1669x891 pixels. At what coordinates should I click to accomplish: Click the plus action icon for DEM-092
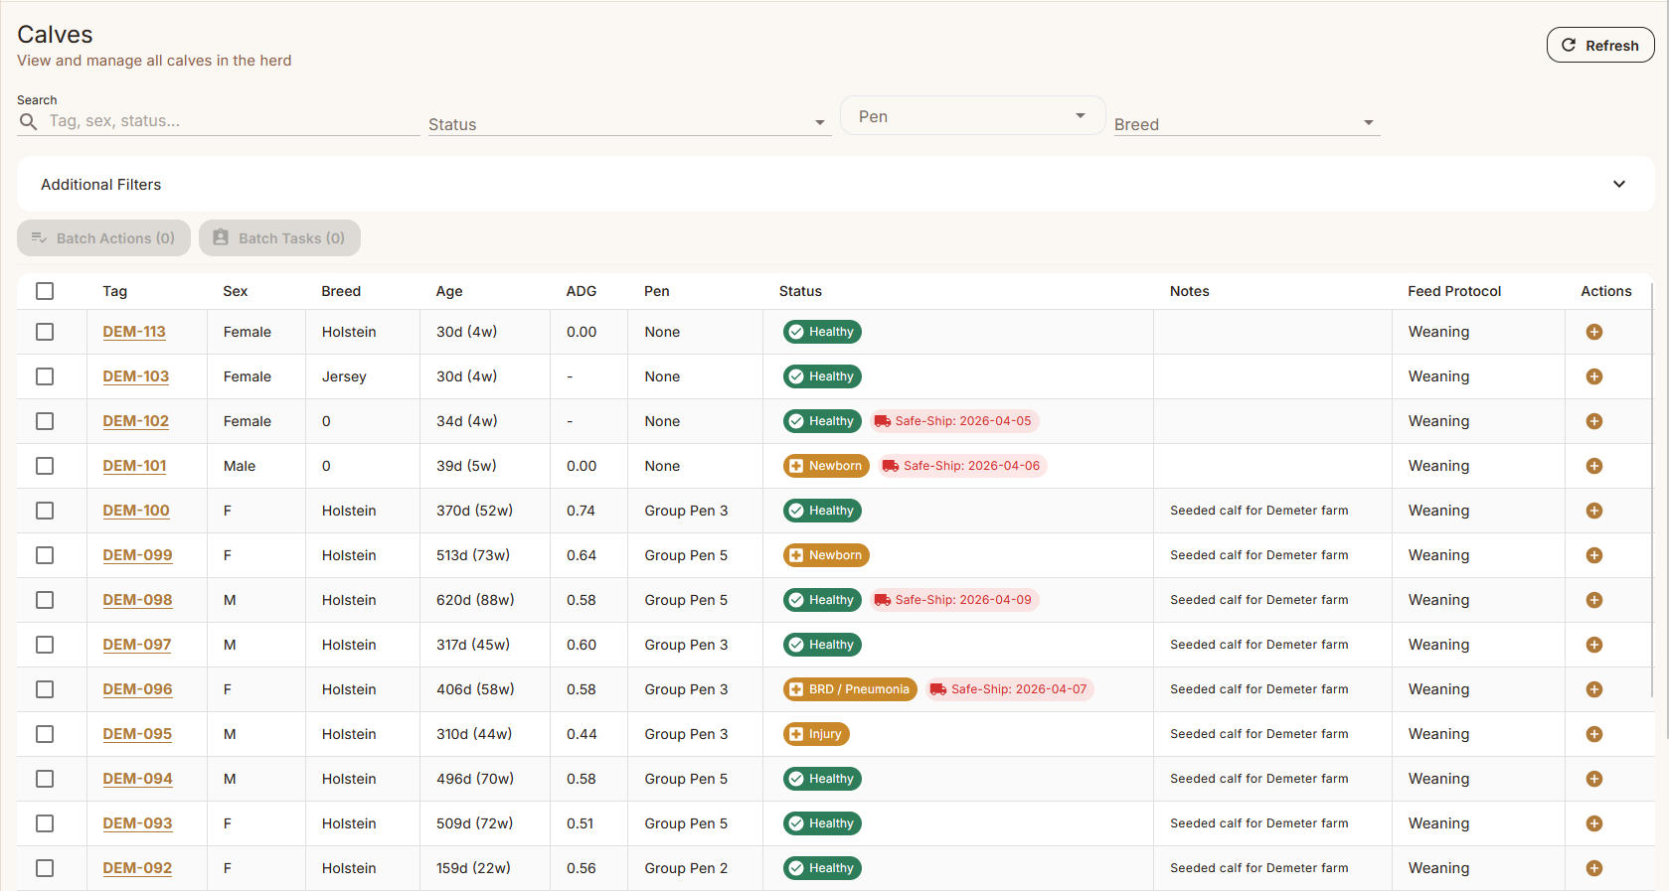coord(1593,868)
